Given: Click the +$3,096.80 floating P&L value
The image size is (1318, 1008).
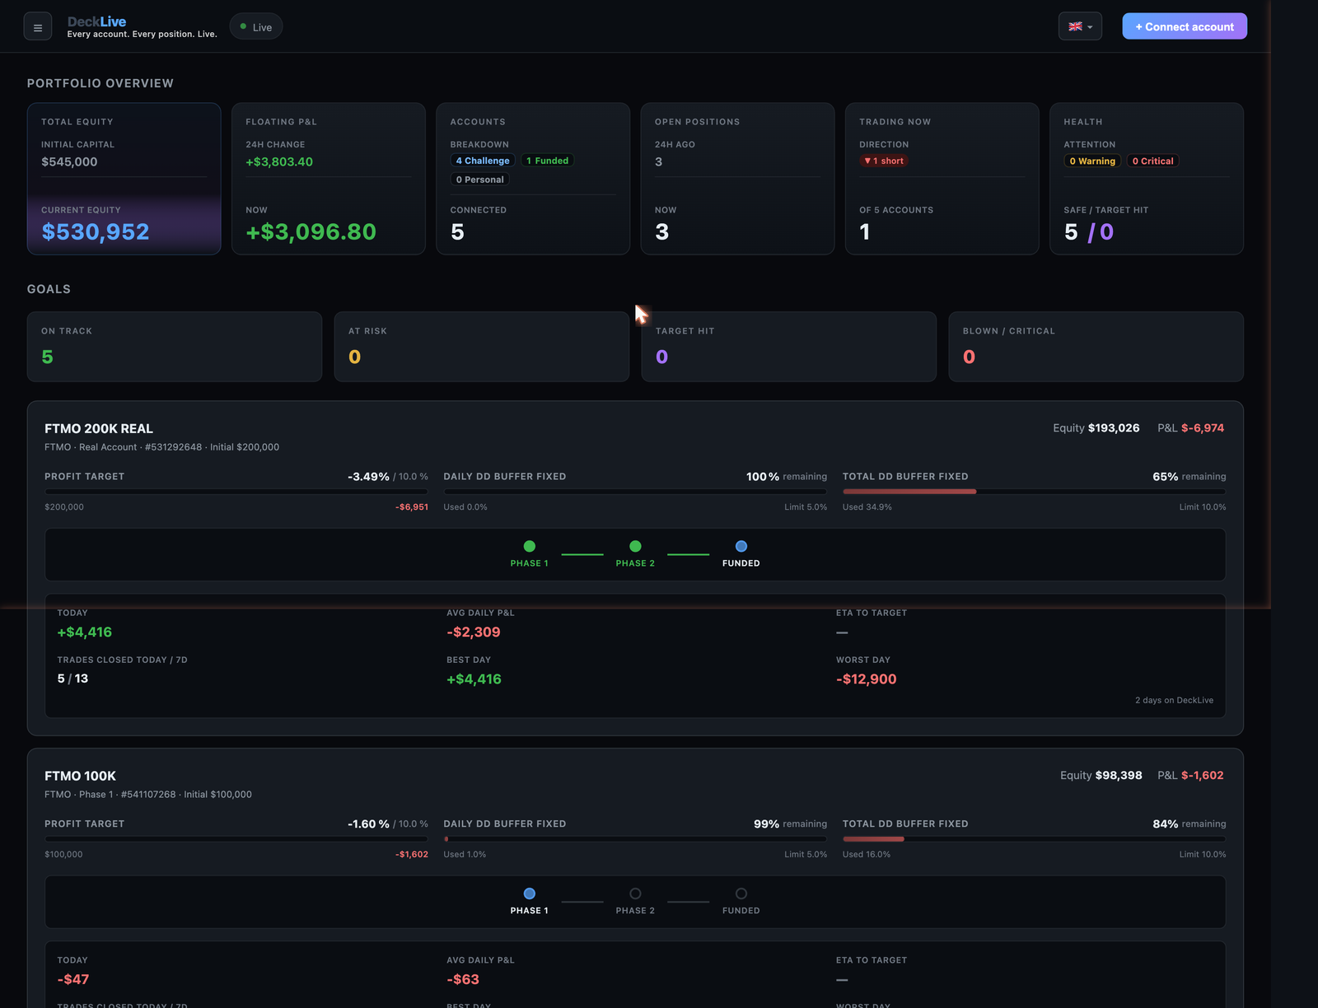Looking at the screenshot, I should click(311, 232).
